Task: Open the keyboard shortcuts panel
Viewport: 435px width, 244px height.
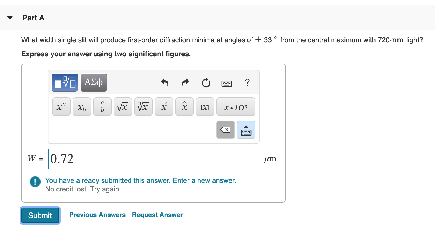Action: pos(227,83)
